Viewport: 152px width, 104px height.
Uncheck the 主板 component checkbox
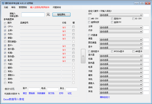pyautogui.click(x=5, y=31)
